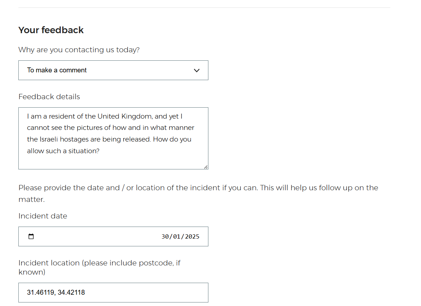The height and width of the screenshot is (306, 421).
Task: Open the calendar picker icon in Incident date
Action: tap(31, 236)
